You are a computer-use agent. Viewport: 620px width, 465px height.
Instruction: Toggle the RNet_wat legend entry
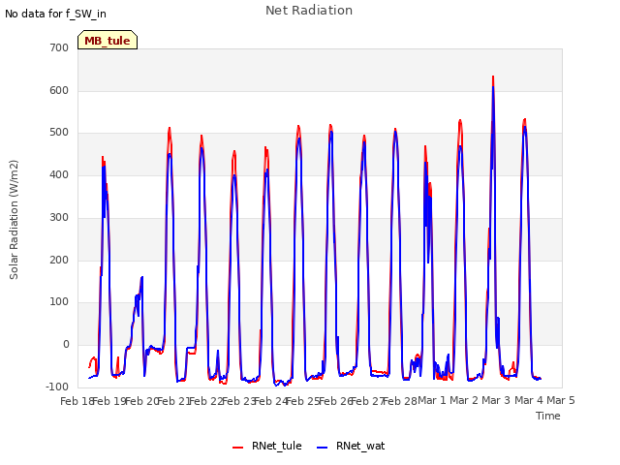pos(351,446)
